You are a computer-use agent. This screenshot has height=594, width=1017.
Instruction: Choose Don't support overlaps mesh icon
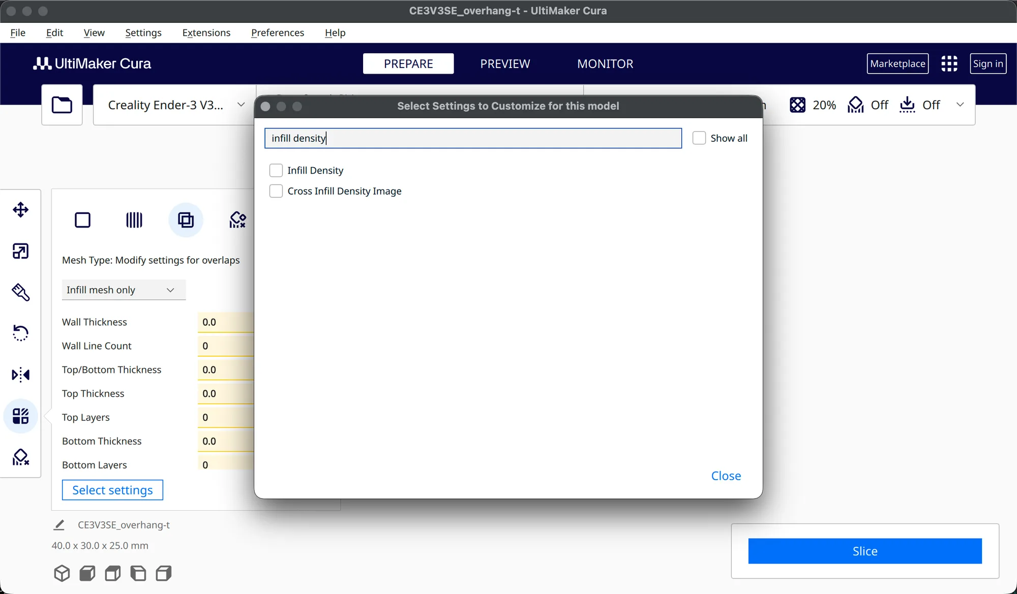[237, 220]
